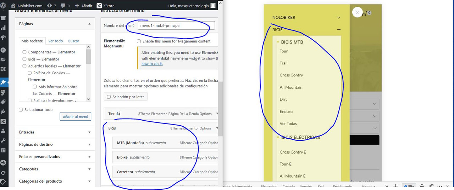The width and height of the screenshot is (454, 190).
Task: Open Ver Todas link in mobile menu
Action: pyautogui.click(x=288, y=123)
